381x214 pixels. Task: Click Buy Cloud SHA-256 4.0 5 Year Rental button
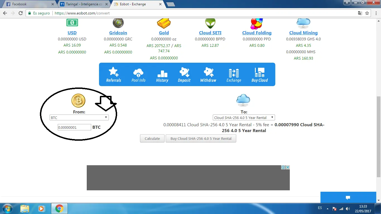201,138
